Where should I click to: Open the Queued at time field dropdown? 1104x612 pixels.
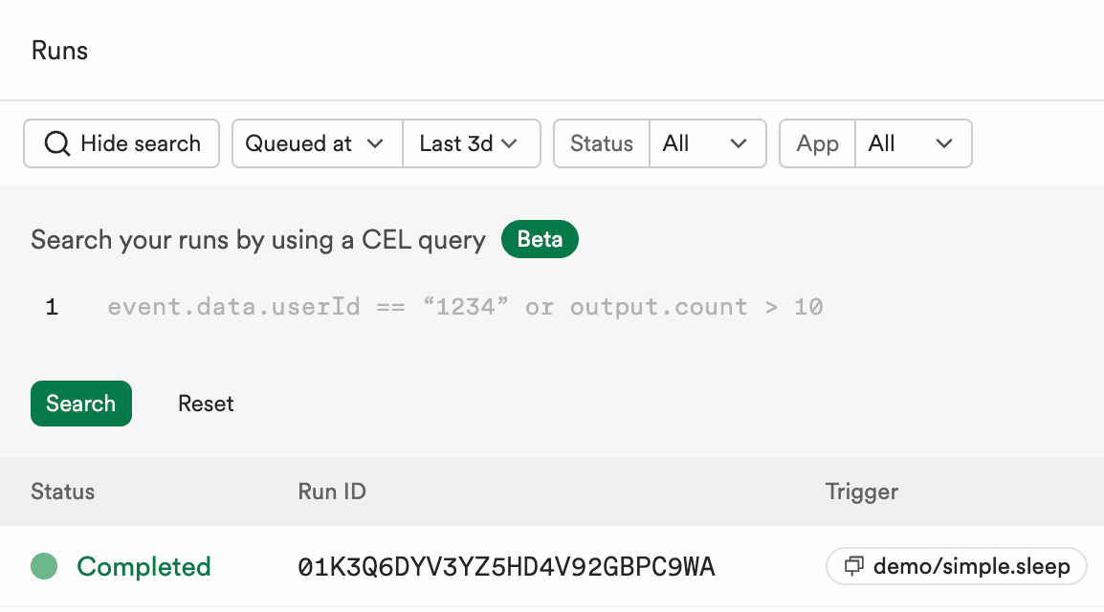[x=317, y=143]
